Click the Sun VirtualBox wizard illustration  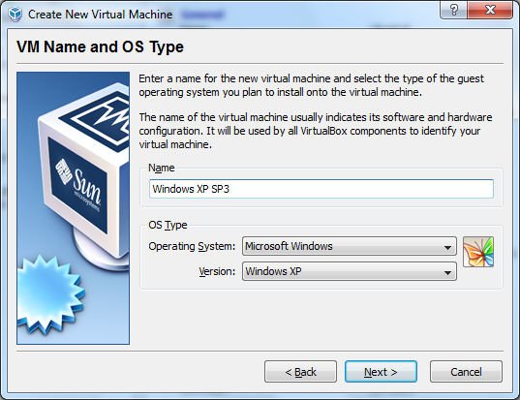[x=74, y=208]
